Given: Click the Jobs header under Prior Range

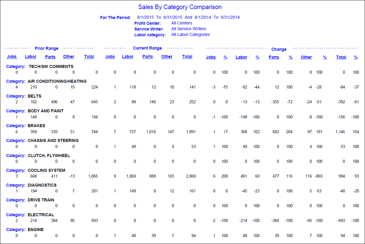Looking at the screenshot, I should click(x=12, y=56).
